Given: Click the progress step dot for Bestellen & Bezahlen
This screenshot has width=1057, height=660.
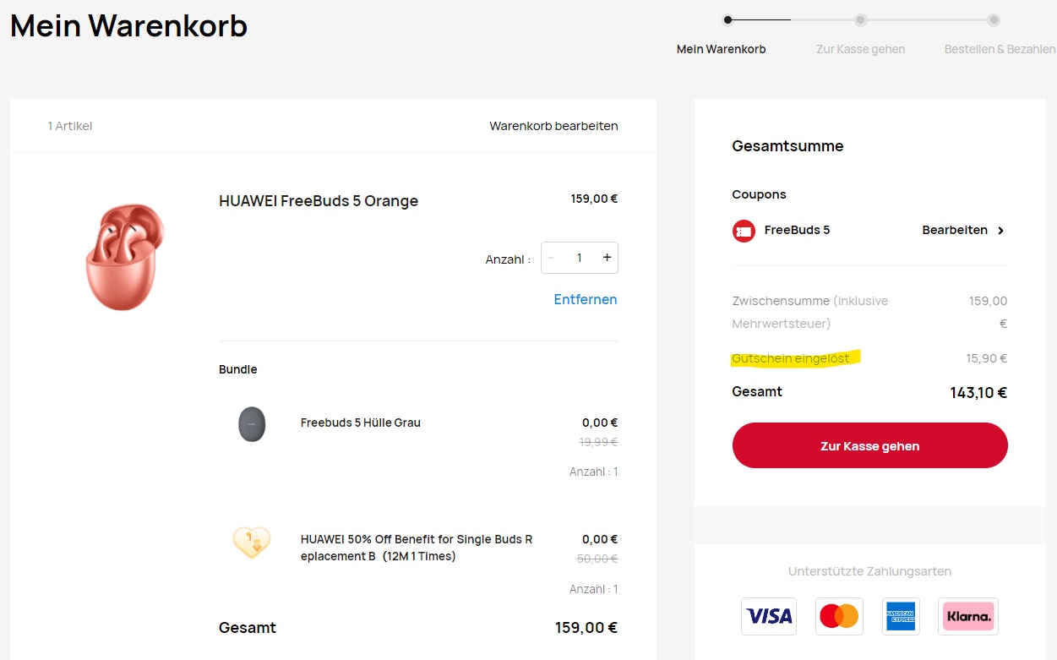Looking at the screenshot, I should point(994,19).
